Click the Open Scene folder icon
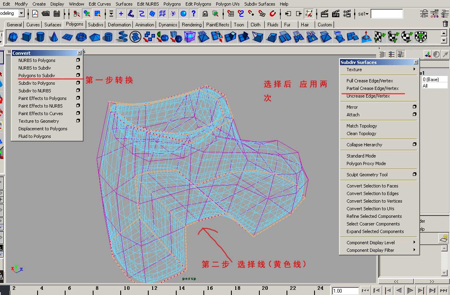Screen dimensions: 450x295 [x=45, y=14]
